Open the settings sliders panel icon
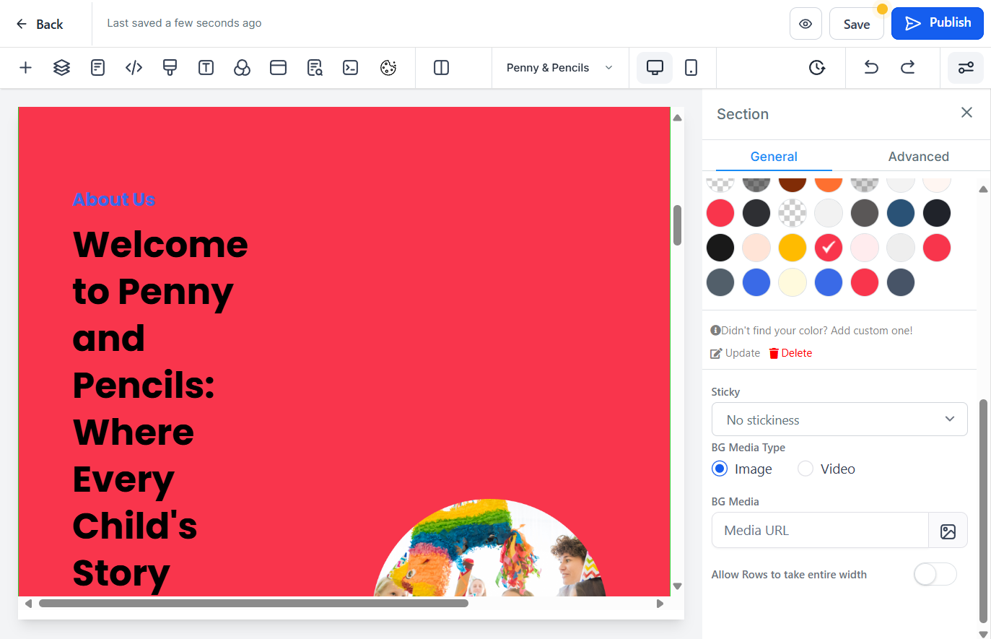Image resolution: width=991 pixels, height=639 pixels. click(x=966, y=68)
